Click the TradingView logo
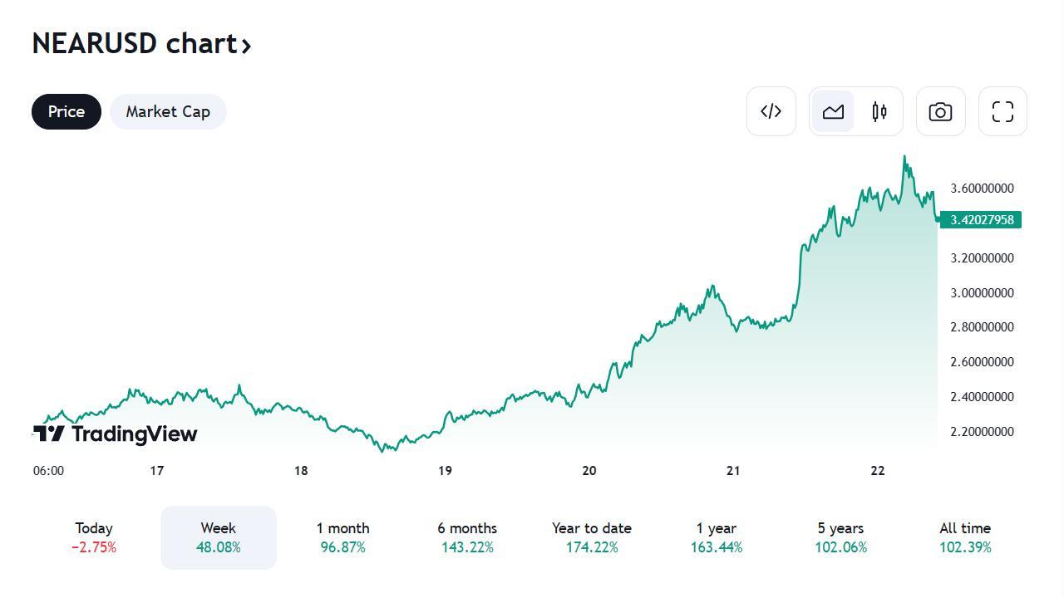This screenshot has width=1064, height=598. coord(116,434)
